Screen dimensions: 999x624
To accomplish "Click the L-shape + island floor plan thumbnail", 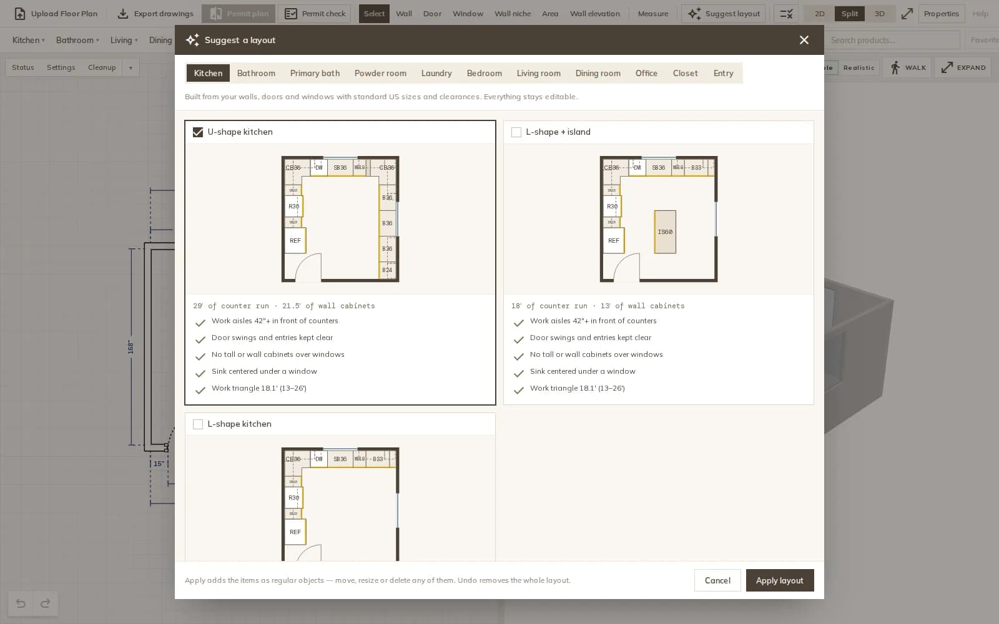I will click(659, 219).
